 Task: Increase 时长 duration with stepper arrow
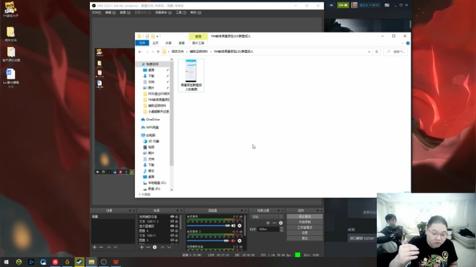[x=281, y=228]
